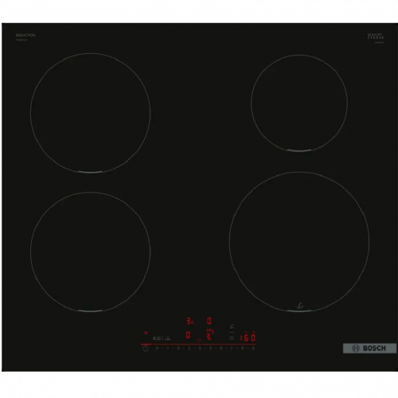The image size is (398, 398).
Task: Tap the BOSCH logo badge
Action: click(369, 348)
